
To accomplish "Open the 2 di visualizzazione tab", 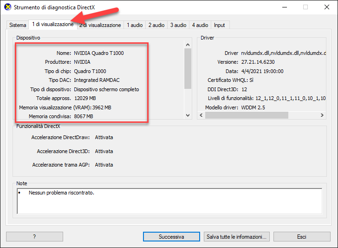I will pos(100,25).
